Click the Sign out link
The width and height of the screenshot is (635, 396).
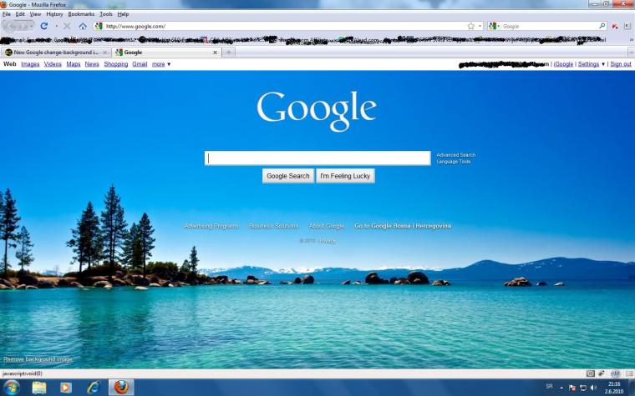click(621, 64)
